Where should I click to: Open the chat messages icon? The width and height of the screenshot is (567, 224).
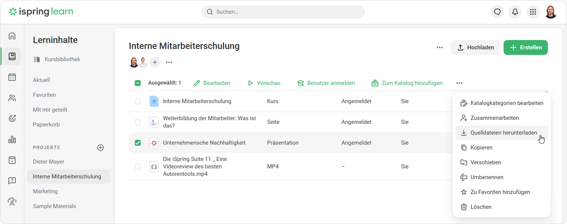[497, 12]
